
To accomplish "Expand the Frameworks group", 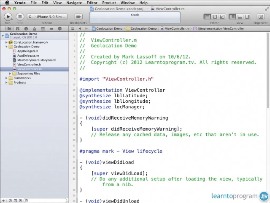I will tap(6, 78).
